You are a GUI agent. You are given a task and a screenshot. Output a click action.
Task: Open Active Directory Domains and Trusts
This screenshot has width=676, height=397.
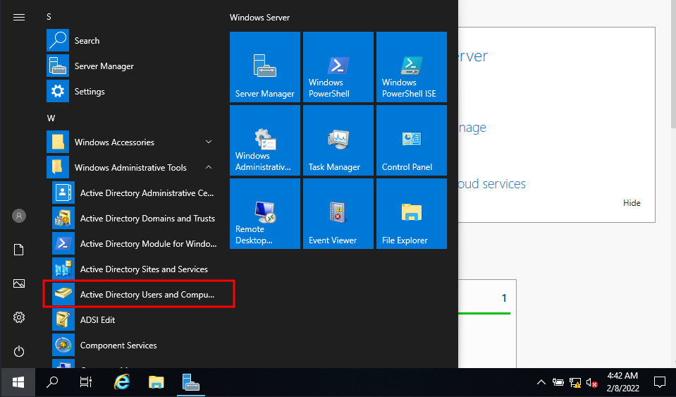point(135,218)
